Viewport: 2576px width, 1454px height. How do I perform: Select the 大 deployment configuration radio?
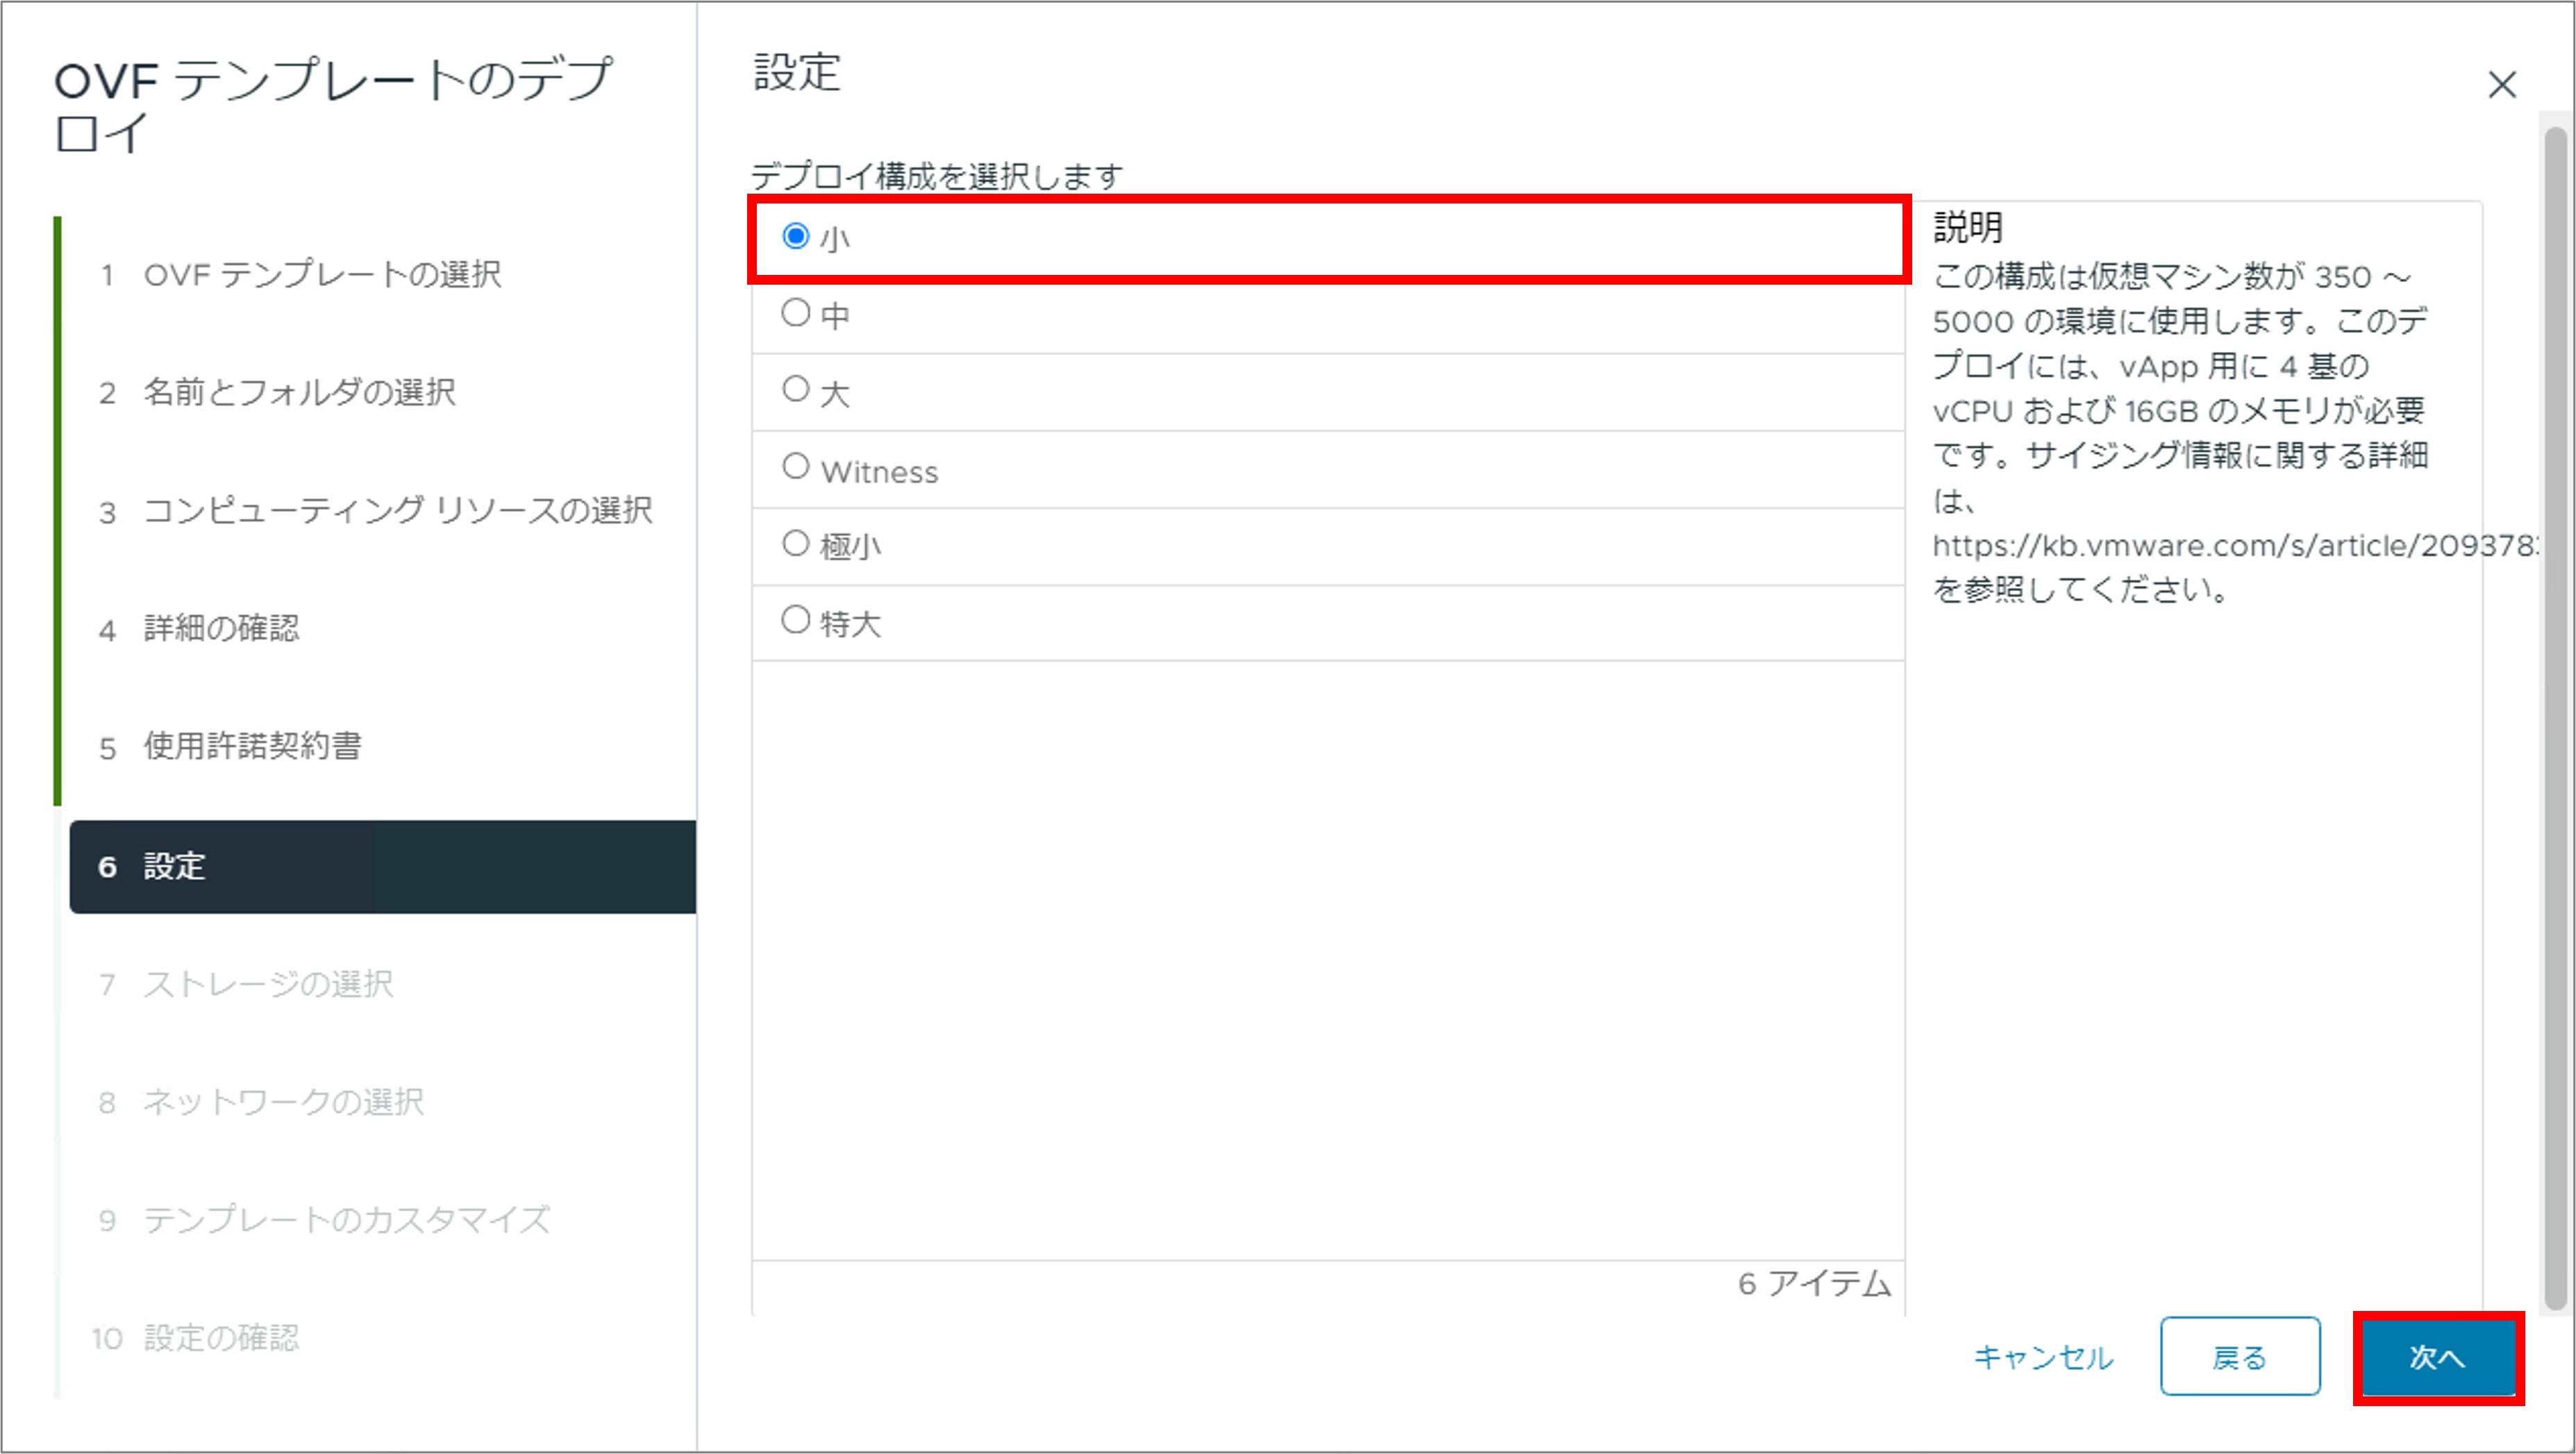pyautogui.click(x=795, y=389)
